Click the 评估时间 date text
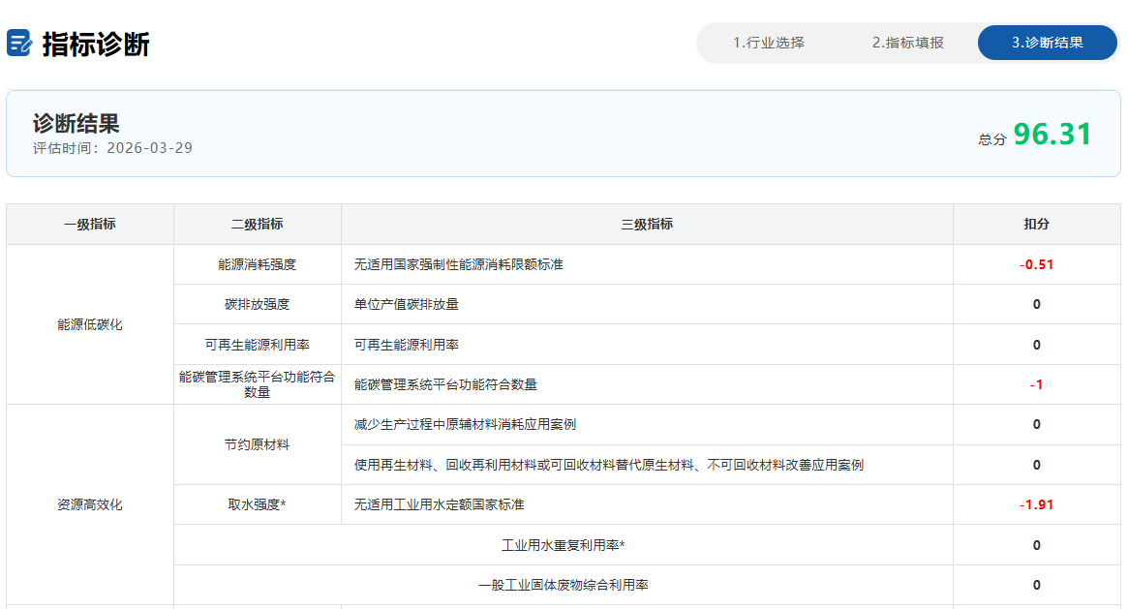Viewport: 1128px width, 609px height. tap(112, 148)
